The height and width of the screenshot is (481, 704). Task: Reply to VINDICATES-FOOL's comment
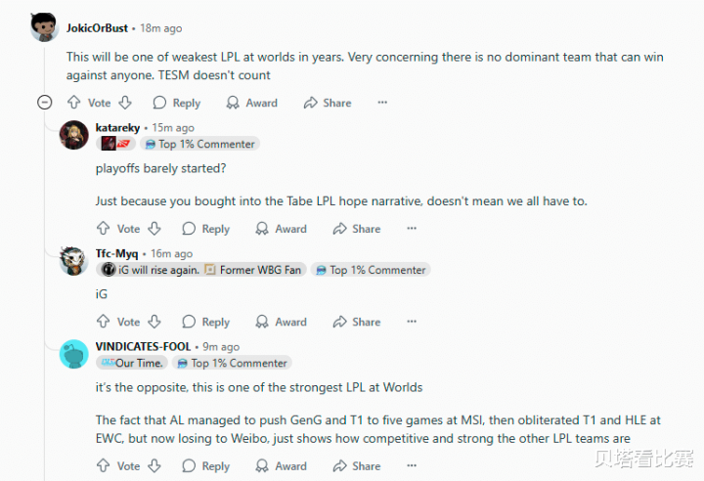tap(205, 466)
